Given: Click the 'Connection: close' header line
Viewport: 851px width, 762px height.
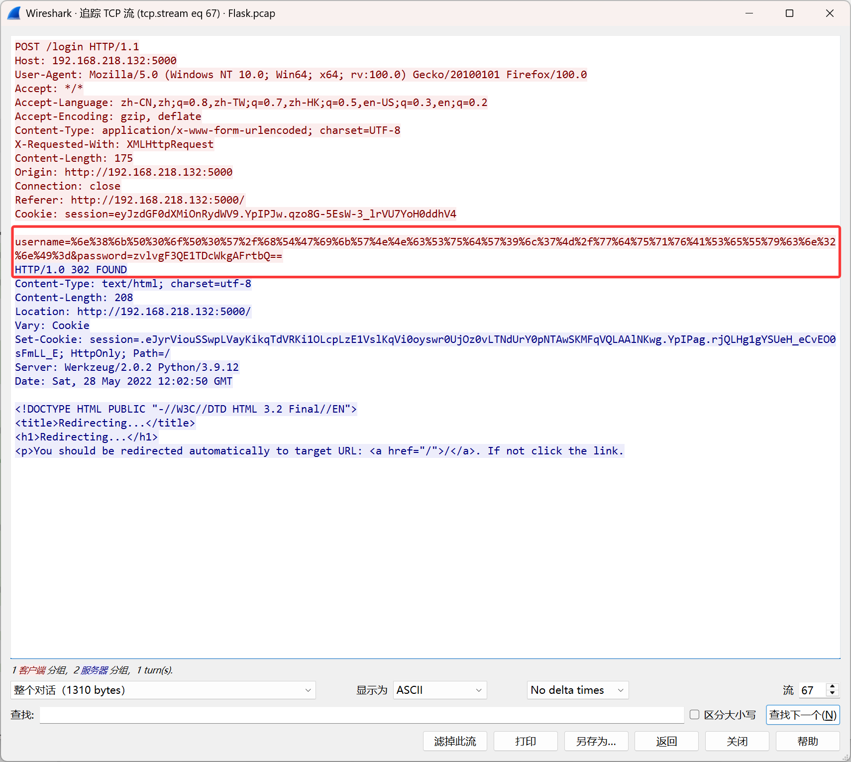Looking at the screenshot, I should click(x=68, y=186).
